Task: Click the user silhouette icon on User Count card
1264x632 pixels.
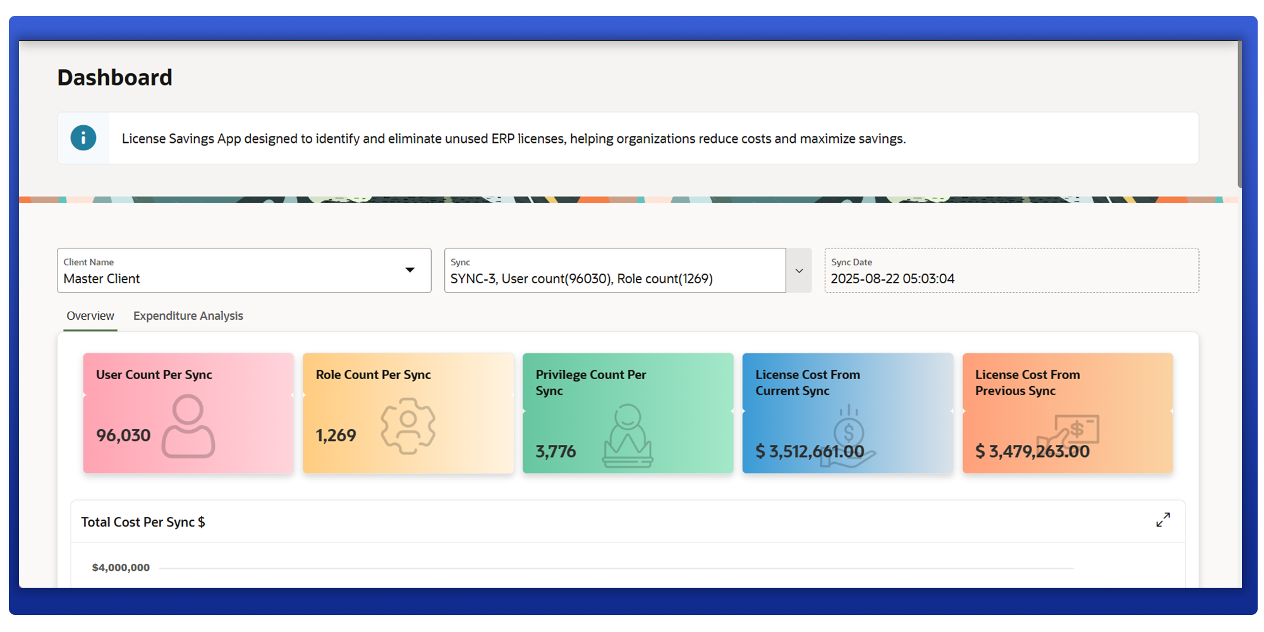Action: pos(188,426)
